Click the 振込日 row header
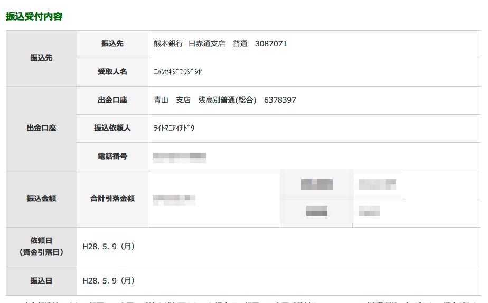 click(x=42, y=281)
